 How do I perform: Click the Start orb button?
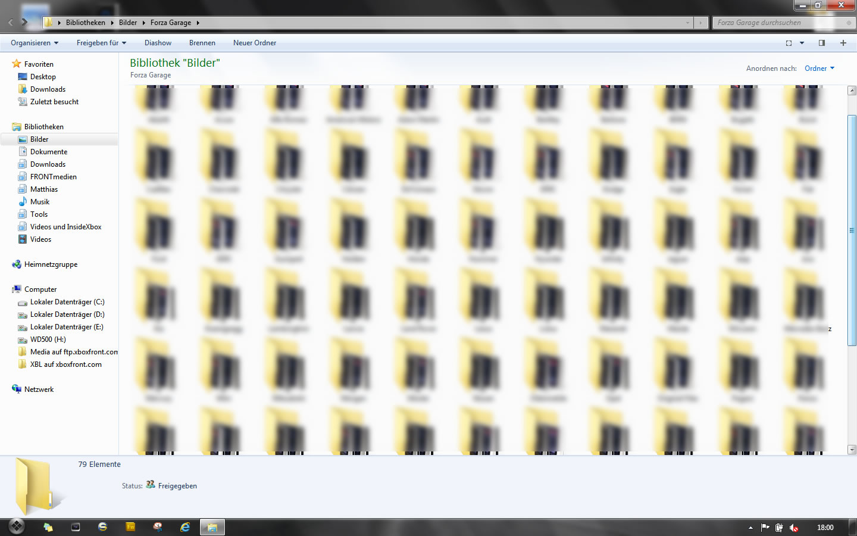16,526
